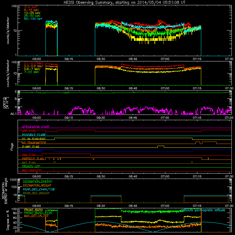The width and height of the screenshot is (235, 235).
Task: Select the FLARE_FLAG label
Action: click(x=31, y=147)
